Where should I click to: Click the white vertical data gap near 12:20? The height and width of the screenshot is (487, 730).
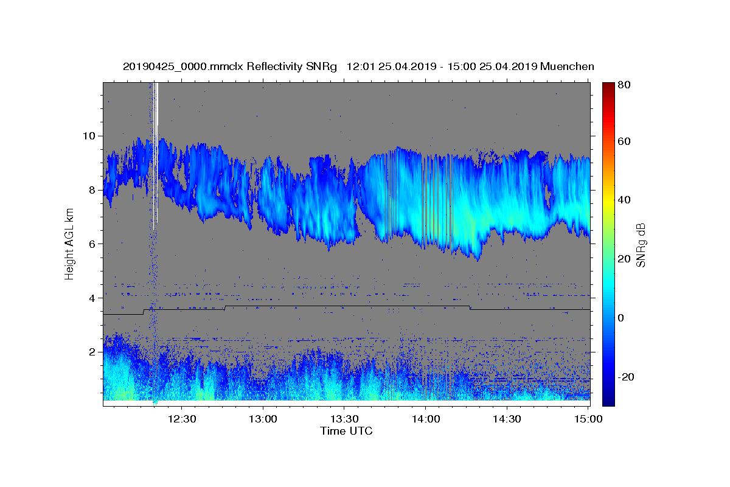(x=156, y=152)
